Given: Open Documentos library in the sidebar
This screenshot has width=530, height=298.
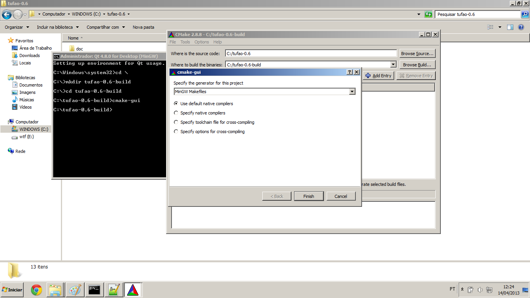Looking at the screenshot, I should 31,85.
